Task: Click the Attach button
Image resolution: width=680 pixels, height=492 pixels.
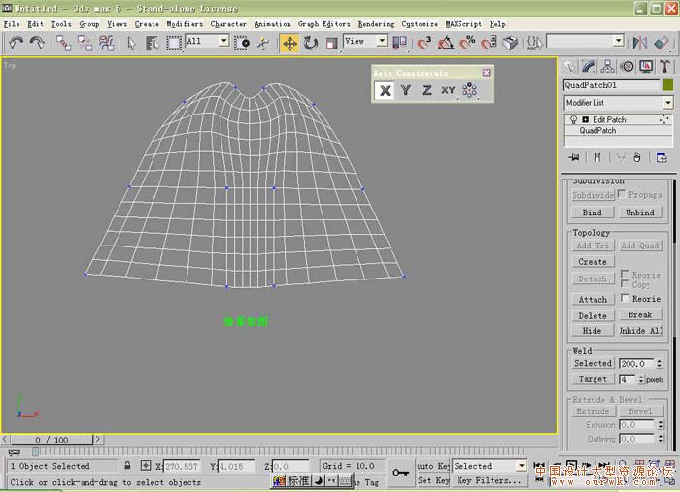Action: tap(593, 299)
